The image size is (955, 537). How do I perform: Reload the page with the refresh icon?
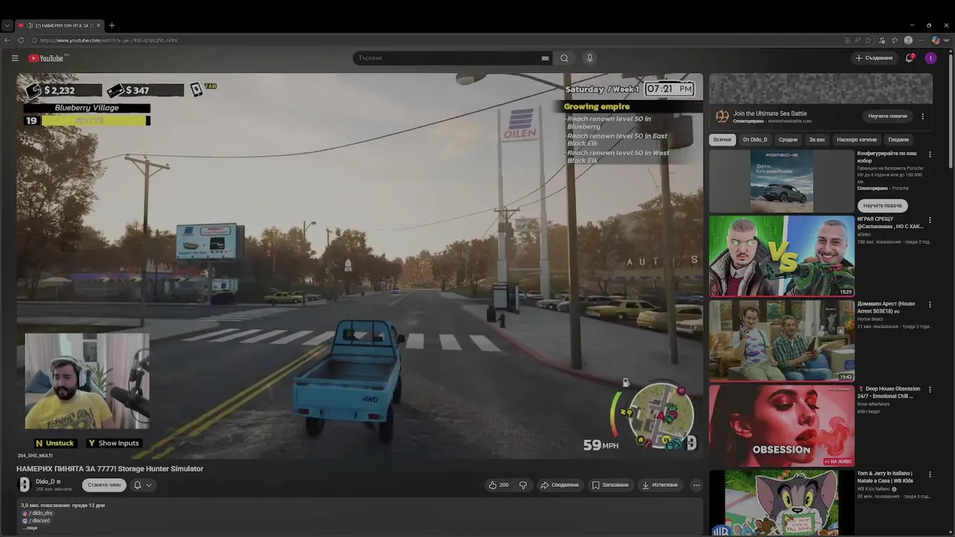coord(21,40)
